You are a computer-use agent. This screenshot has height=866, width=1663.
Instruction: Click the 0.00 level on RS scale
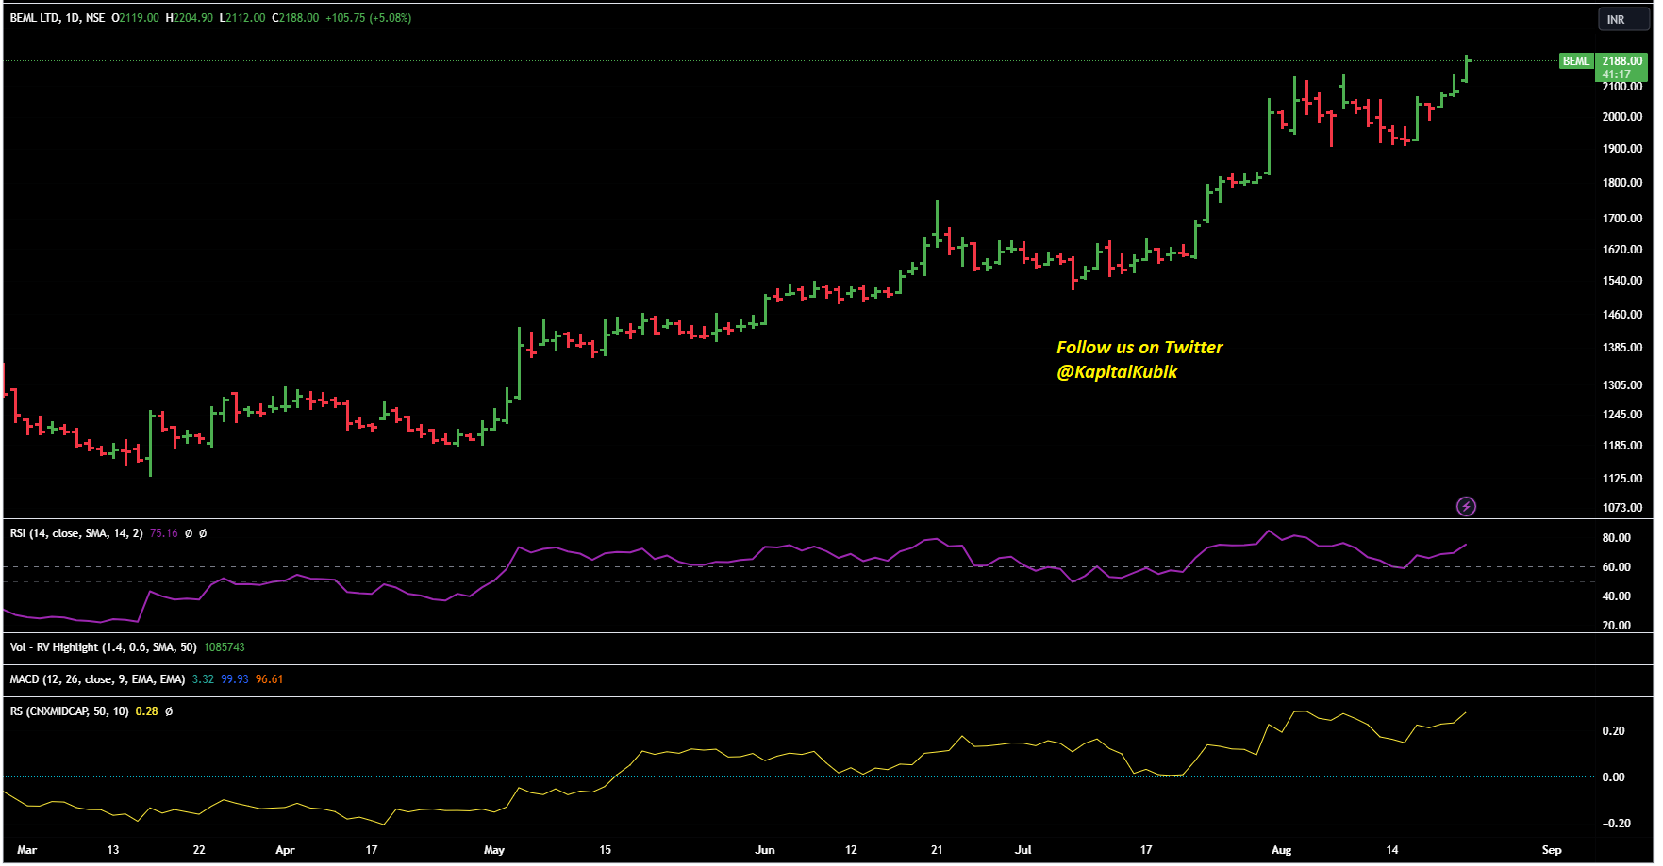[x=1613, y=777]
